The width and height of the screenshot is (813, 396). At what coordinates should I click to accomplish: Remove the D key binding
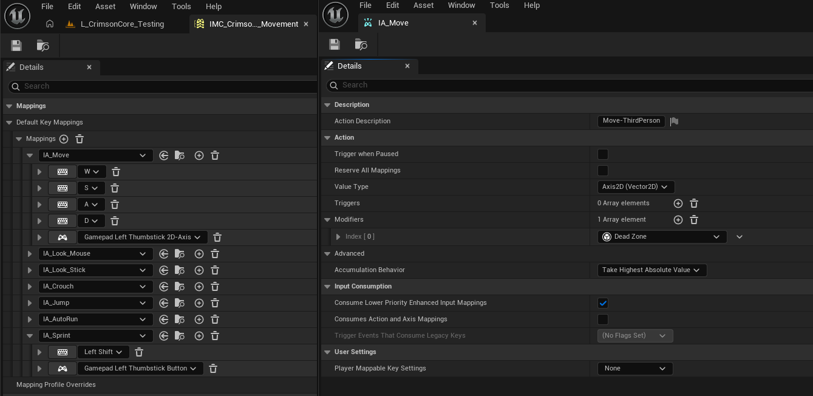pyautogui.click(x=115, y=221)
